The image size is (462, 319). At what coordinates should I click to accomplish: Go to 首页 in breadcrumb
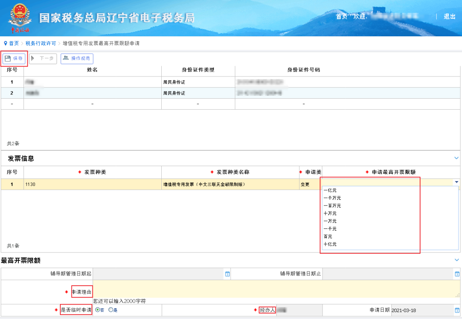coord(14,44)
